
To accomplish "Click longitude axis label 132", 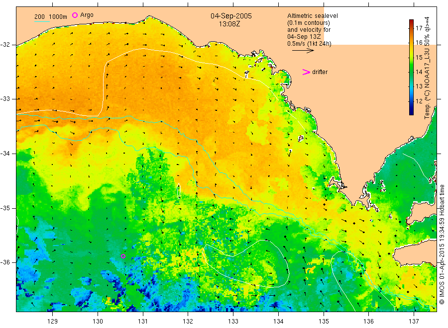I will 188,321.
